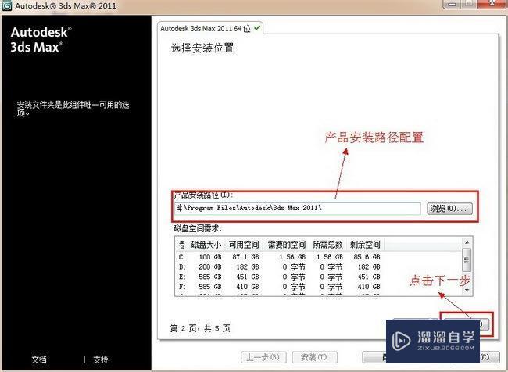Click the 200 GB disk size cell
The height and width of the screenshot is (372, 508).
(x=210, y=267)
